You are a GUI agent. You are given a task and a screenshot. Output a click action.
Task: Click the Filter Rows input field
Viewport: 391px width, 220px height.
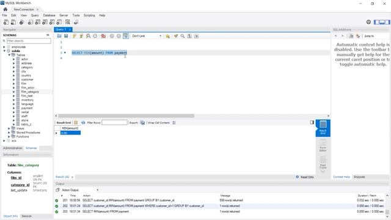(x=114, y=122)
